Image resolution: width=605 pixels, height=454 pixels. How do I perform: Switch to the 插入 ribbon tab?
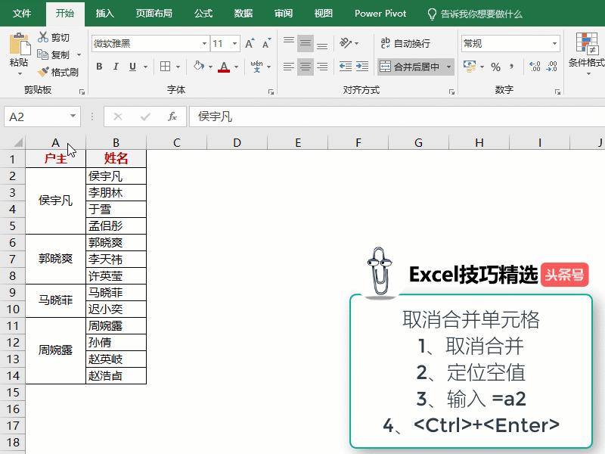pos(105,13)
